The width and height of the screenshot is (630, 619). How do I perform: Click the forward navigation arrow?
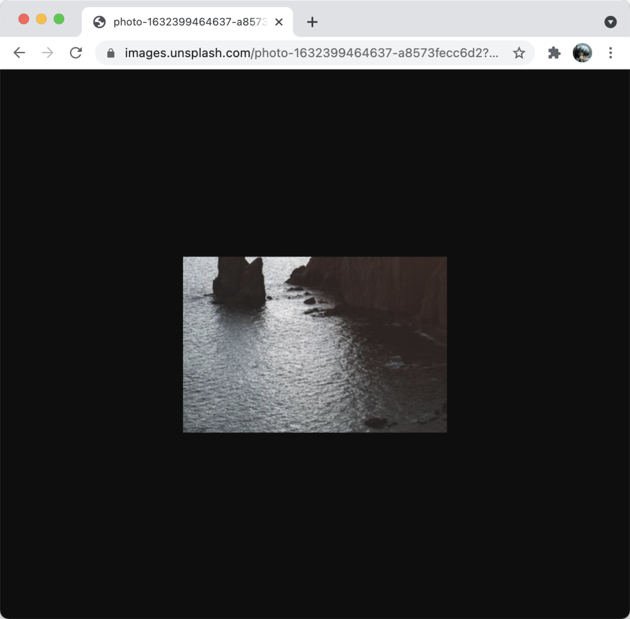48,53
